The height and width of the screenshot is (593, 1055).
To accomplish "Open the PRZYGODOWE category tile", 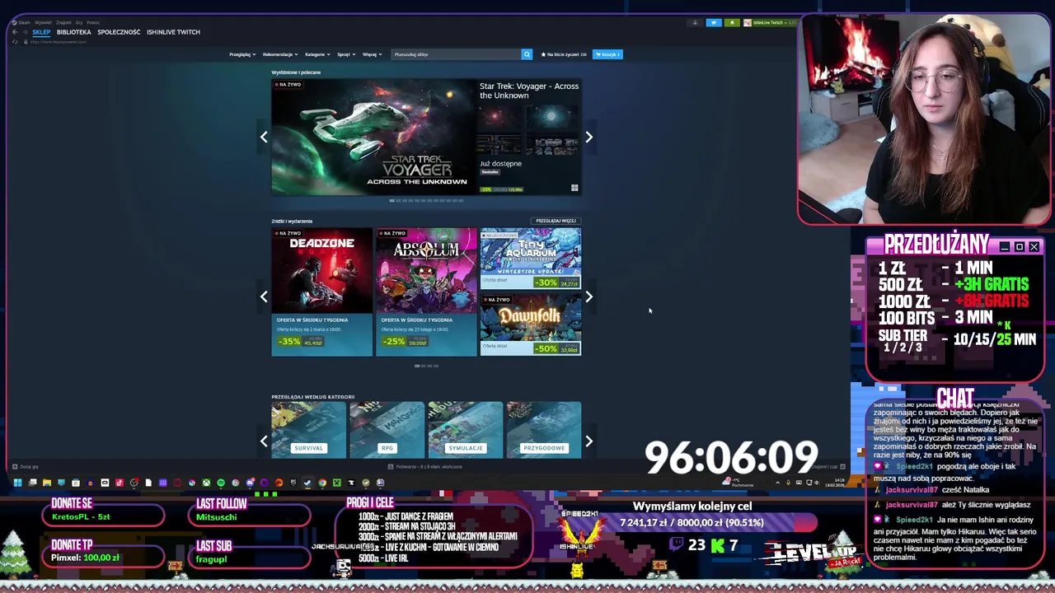I will [x=544, y=429].
